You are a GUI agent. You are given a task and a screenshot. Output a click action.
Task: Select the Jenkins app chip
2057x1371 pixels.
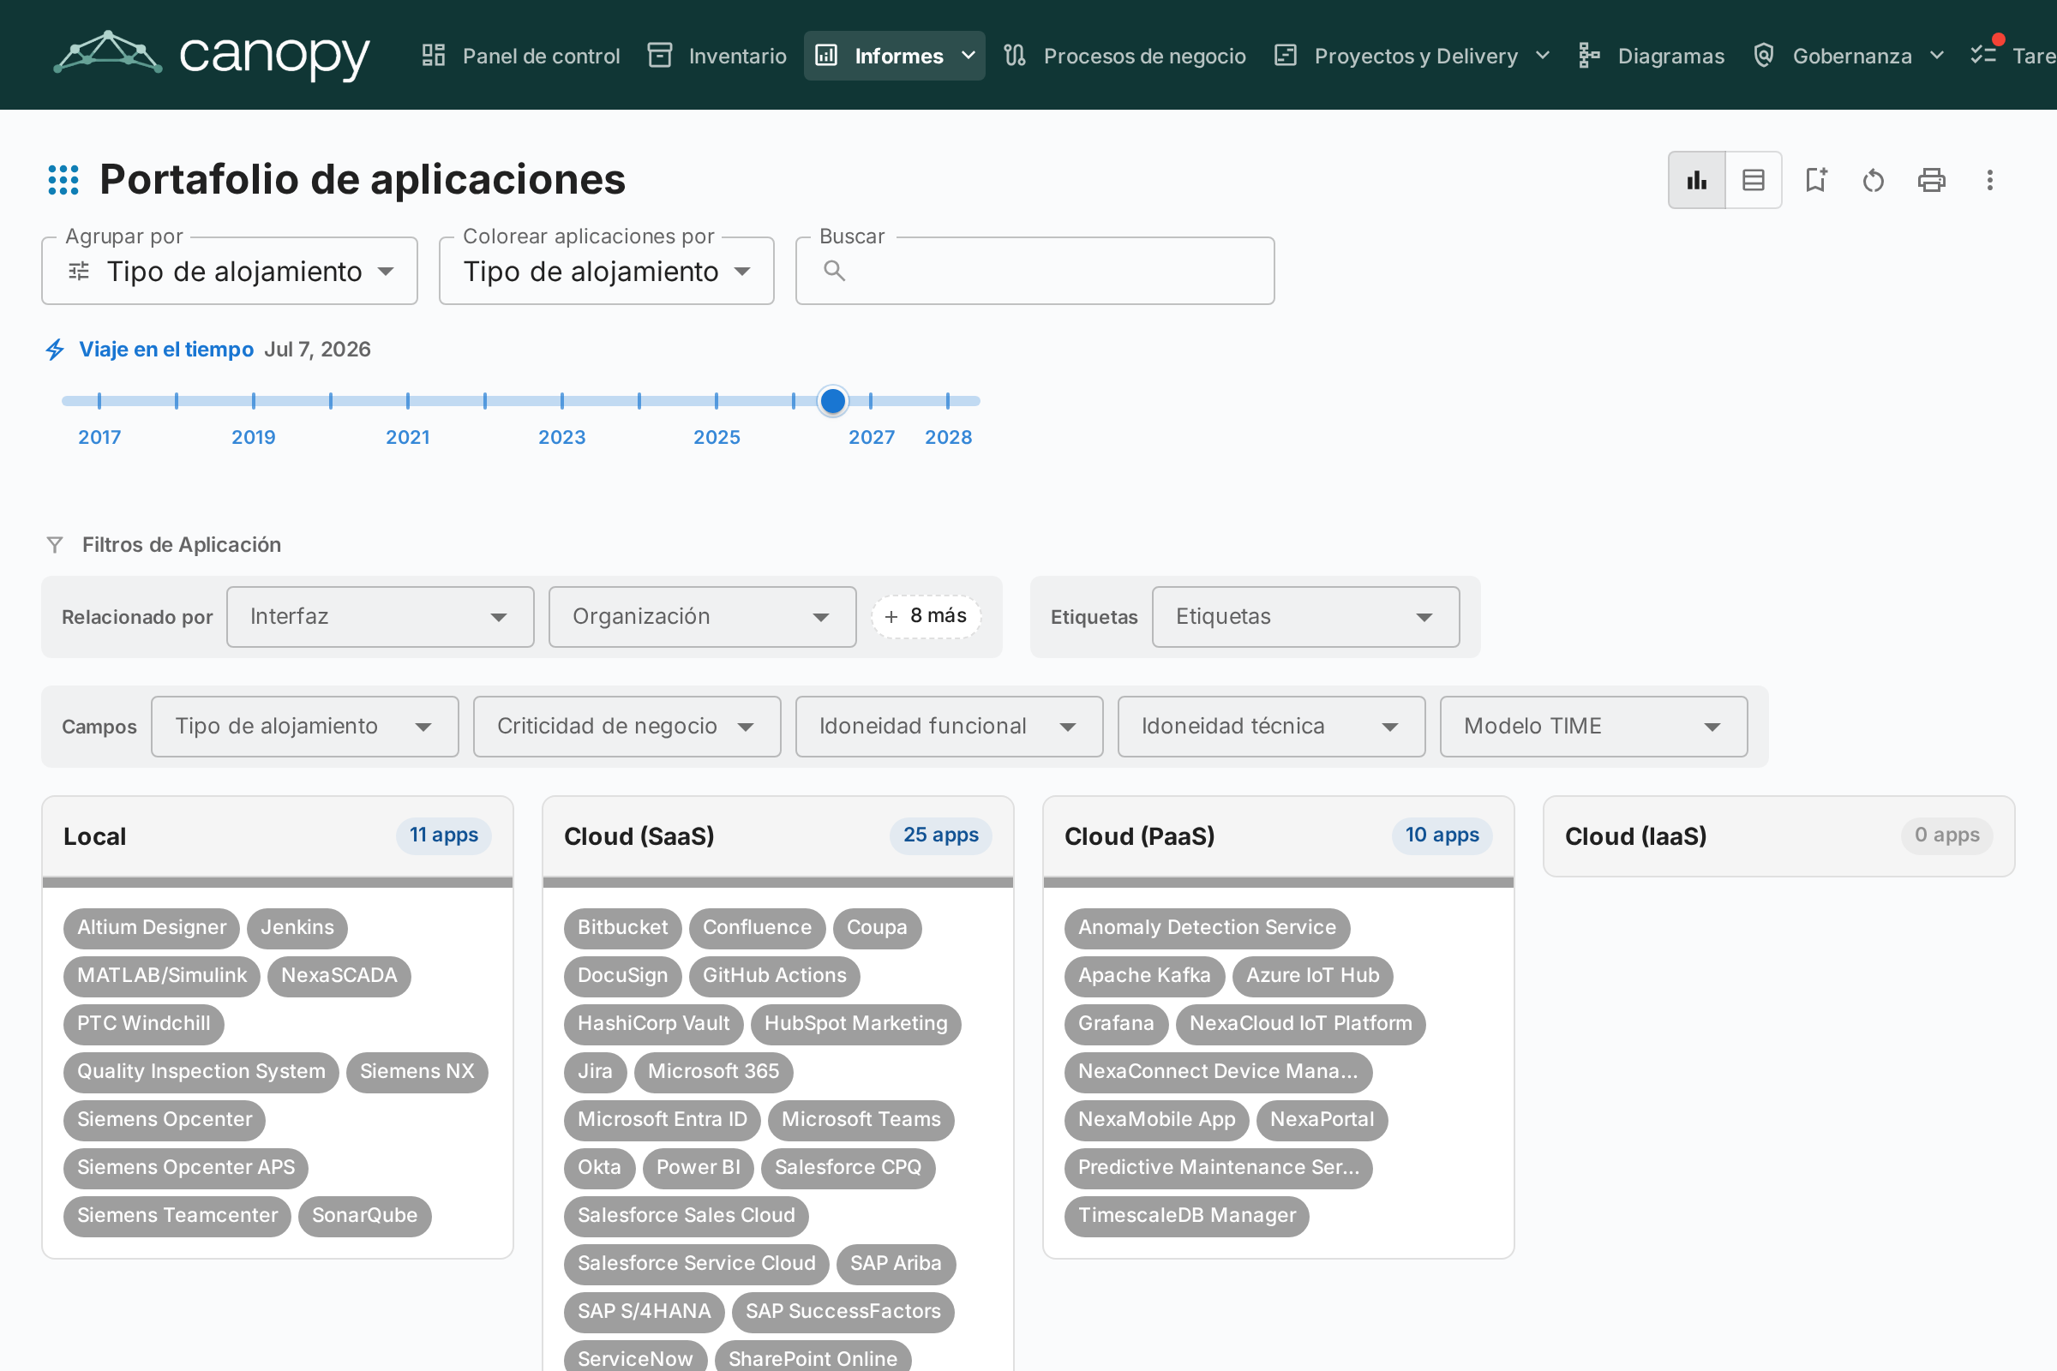[x=297, y=928]
